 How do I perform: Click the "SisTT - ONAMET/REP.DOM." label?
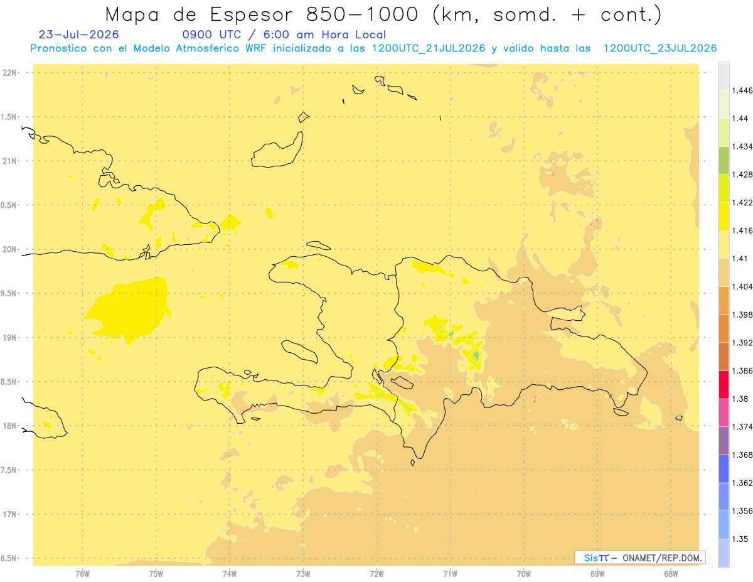(639, 558)
